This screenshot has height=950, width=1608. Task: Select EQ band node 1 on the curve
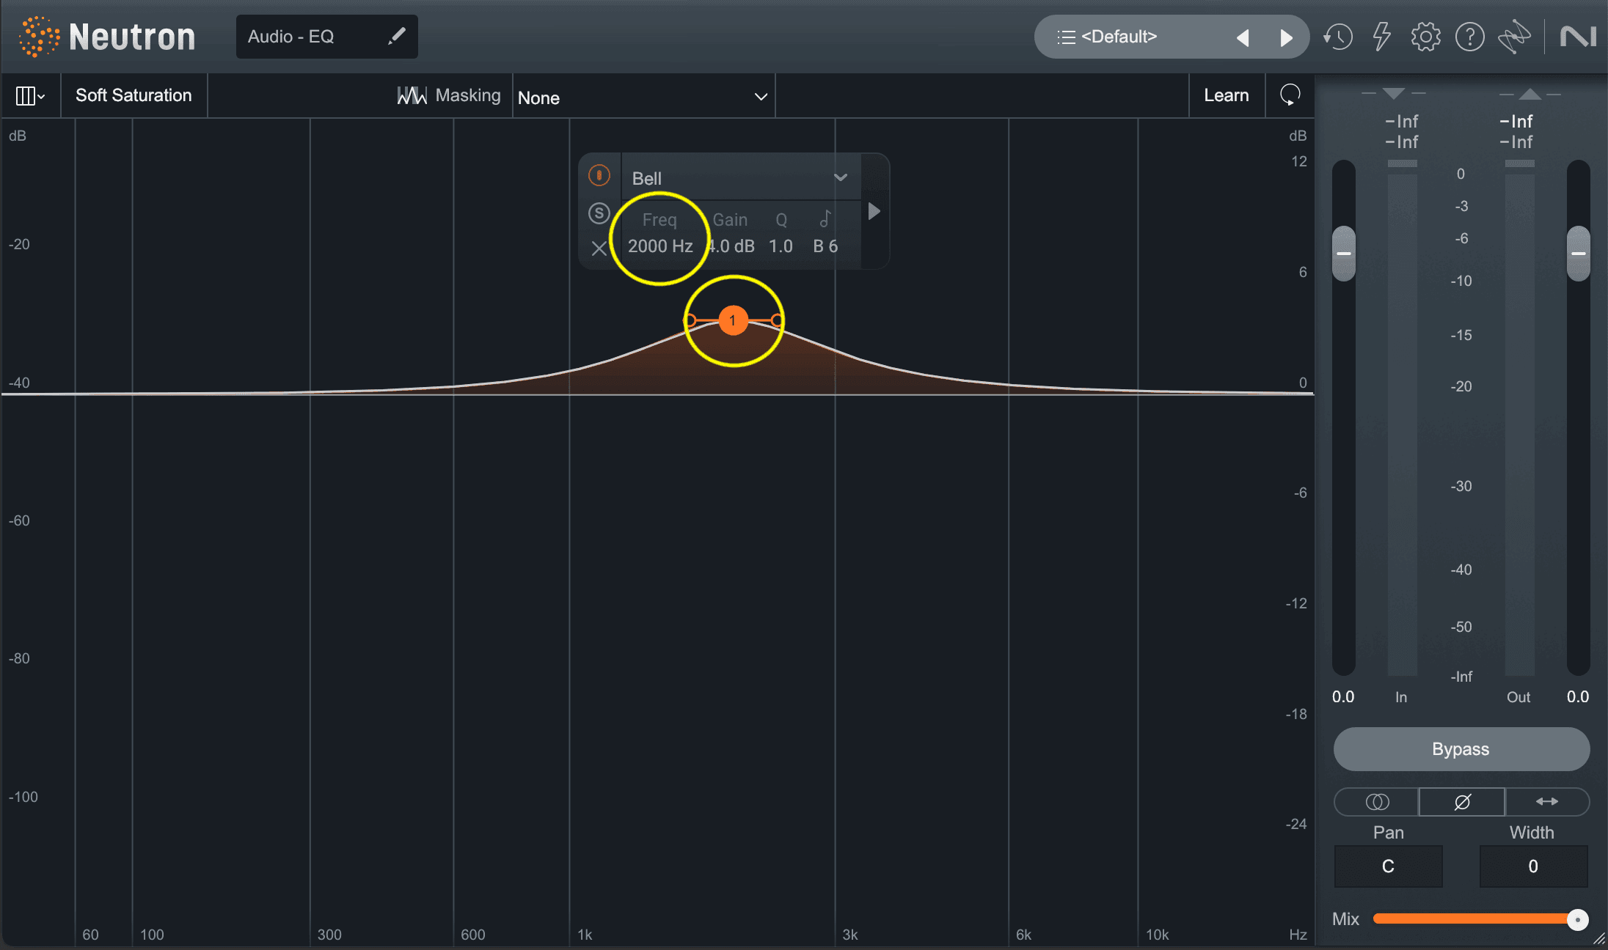733,320
